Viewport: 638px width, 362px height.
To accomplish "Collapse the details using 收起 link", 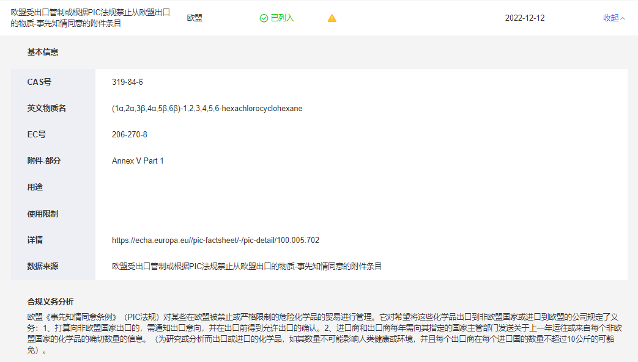I will point(610,18).
